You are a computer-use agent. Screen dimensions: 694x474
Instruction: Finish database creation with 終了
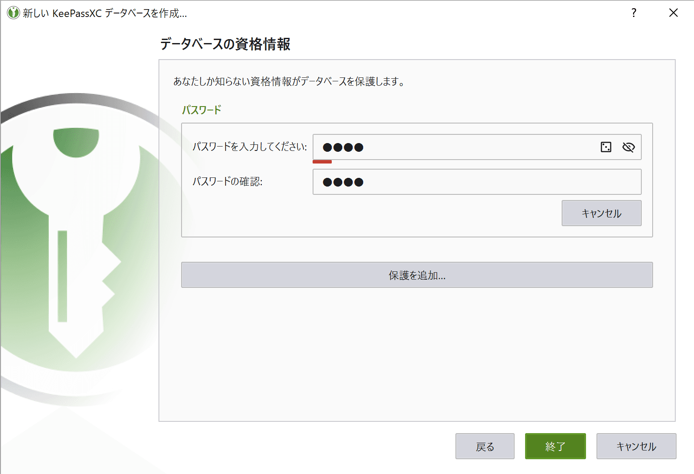(x=555, y=446)
